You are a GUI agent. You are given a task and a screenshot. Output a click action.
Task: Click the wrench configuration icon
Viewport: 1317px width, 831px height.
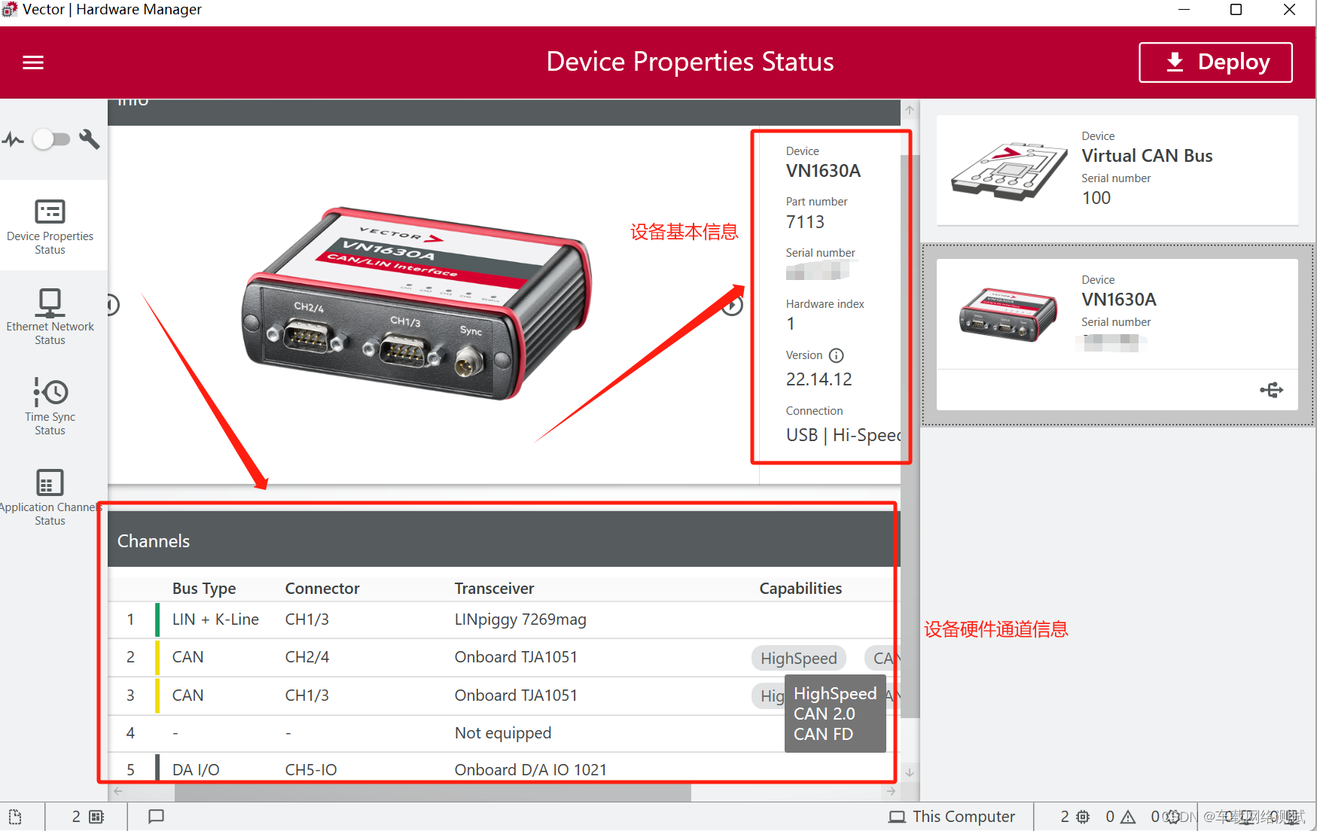coord(90,139)
